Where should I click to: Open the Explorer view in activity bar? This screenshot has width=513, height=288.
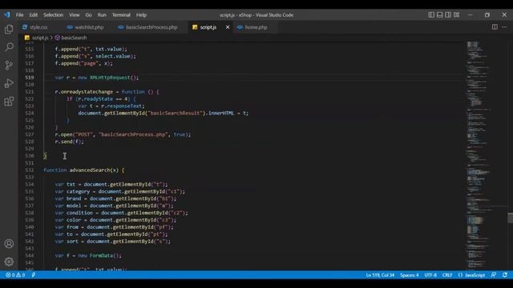coord(9,30)
